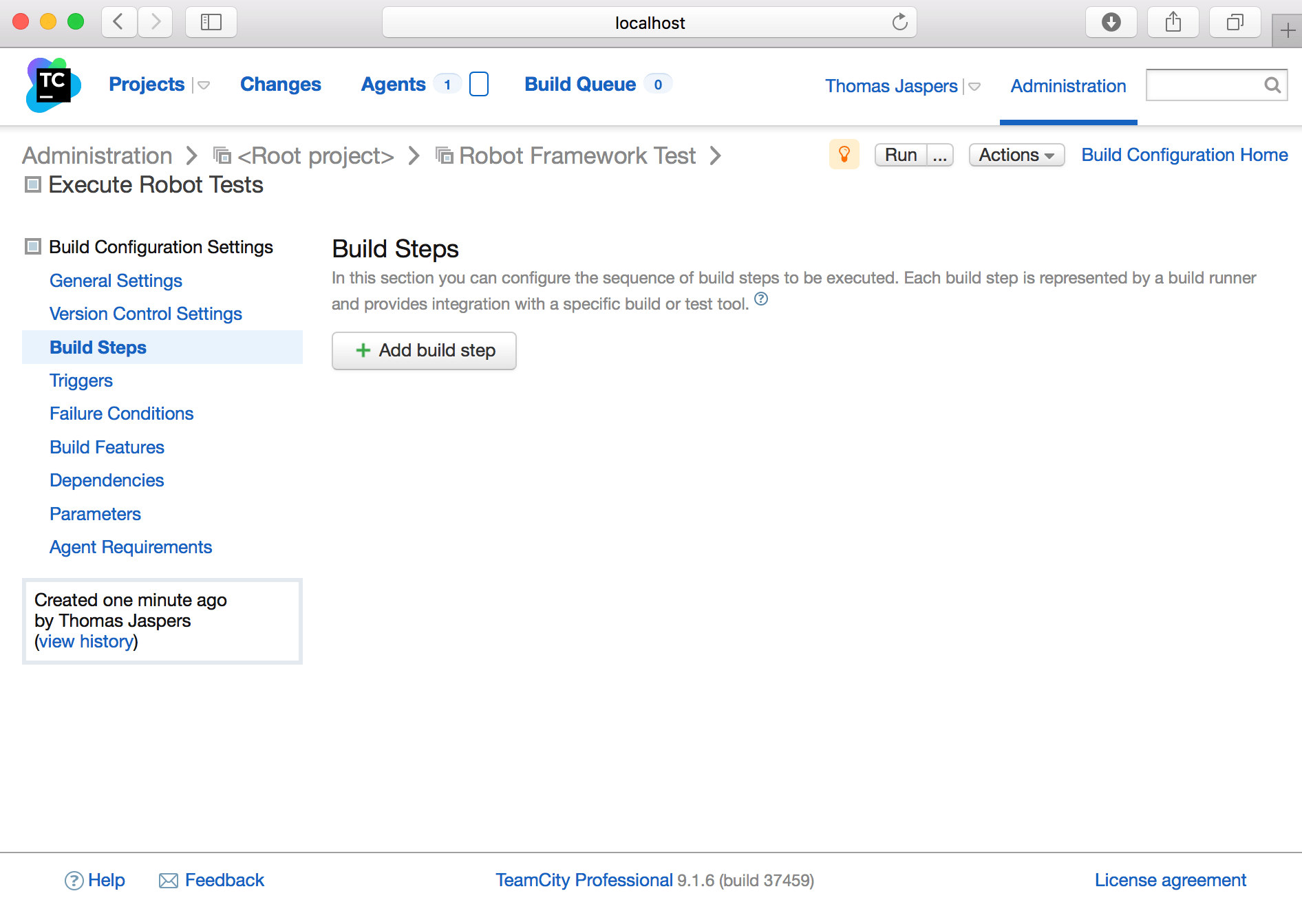Click the lightbulb tips icon

pos(844,155)
